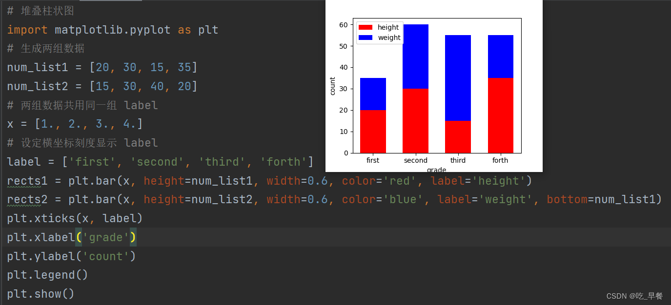Click the comment '# 设定横坐标刻度显示 label'
The width and height of the screenshot is (671, 305).
(x=82, y=143)
